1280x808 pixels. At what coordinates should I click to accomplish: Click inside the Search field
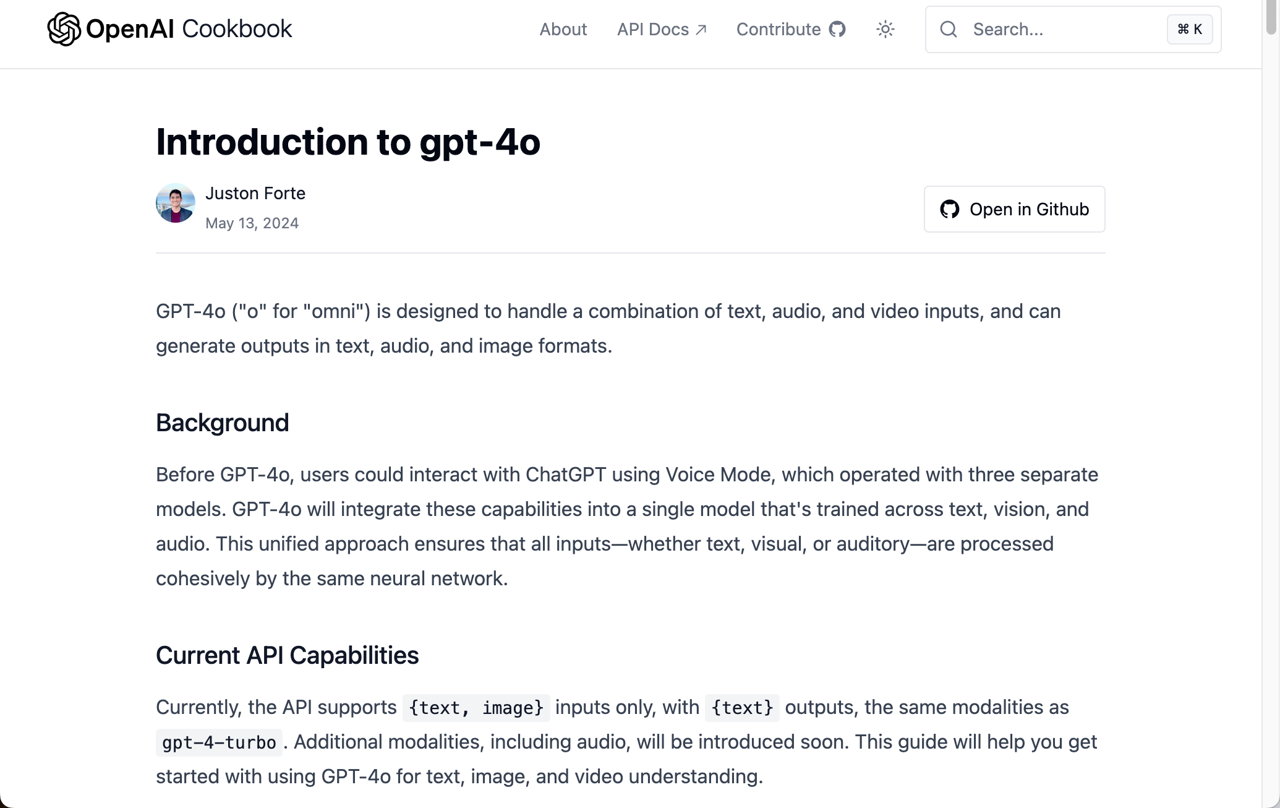(x=1051, y=29)
